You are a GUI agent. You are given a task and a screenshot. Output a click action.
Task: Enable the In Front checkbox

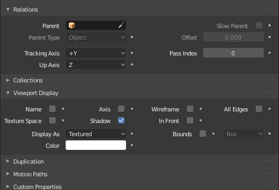[190, 120]
